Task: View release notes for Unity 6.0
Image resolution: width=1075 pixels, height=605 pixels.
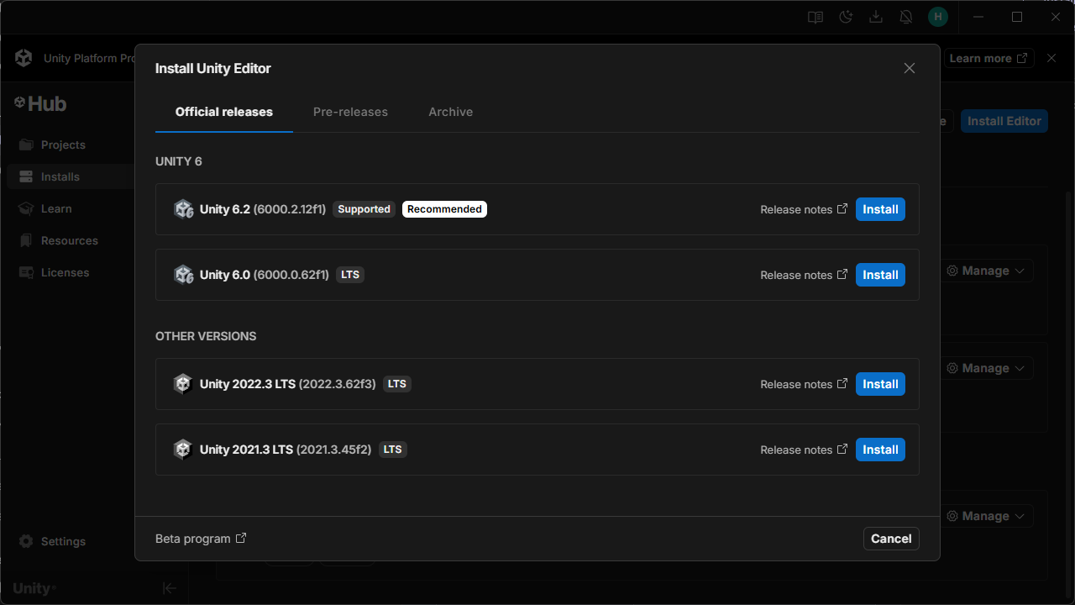Action: 804,275
